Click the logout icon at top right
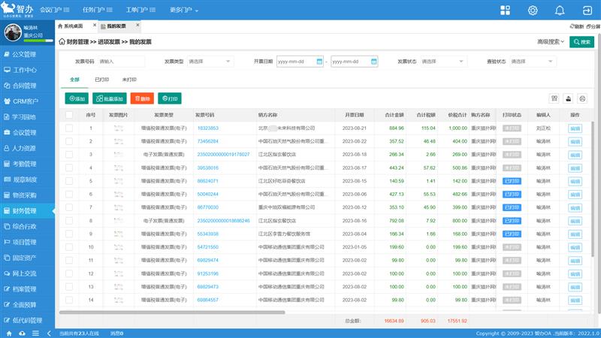This screenshot has height=338, width=601. 584,11
